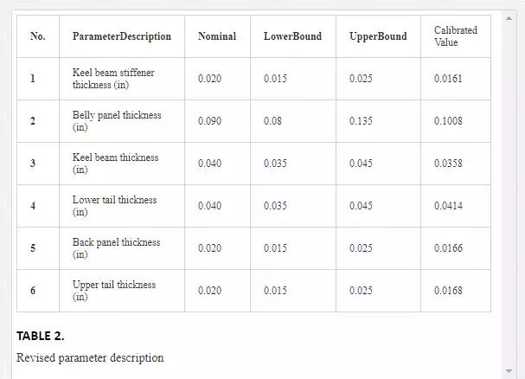Image resolution: width=525 pixels, height=379 pixels.
Task: Click the LowerBound column header
Action: point(293,36)
